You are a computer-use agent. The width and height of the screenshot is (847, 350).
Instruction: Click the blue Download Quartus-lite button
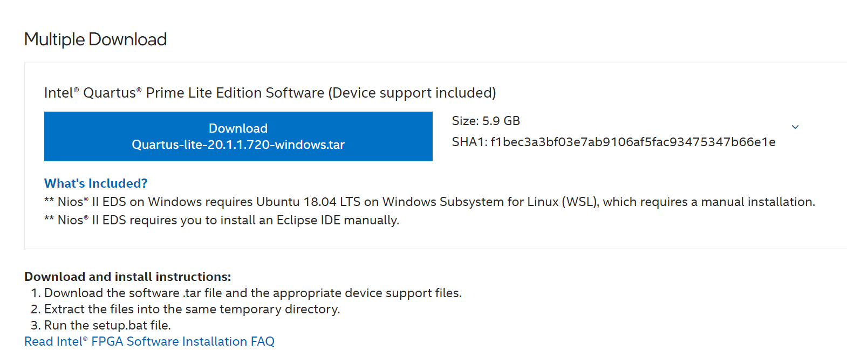238,136
